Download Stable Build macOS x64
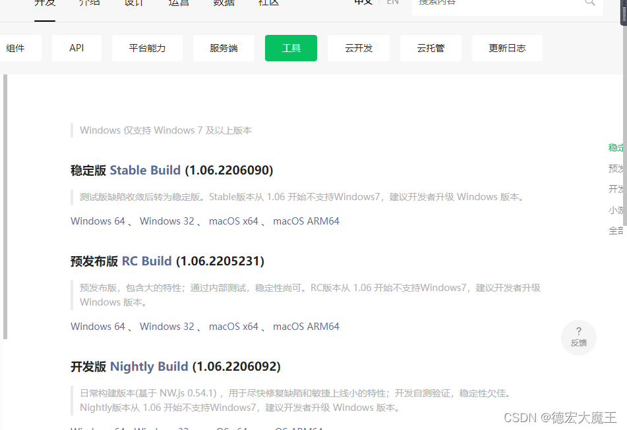The height and width of the screenshot is (430, 627). point(233,221)
